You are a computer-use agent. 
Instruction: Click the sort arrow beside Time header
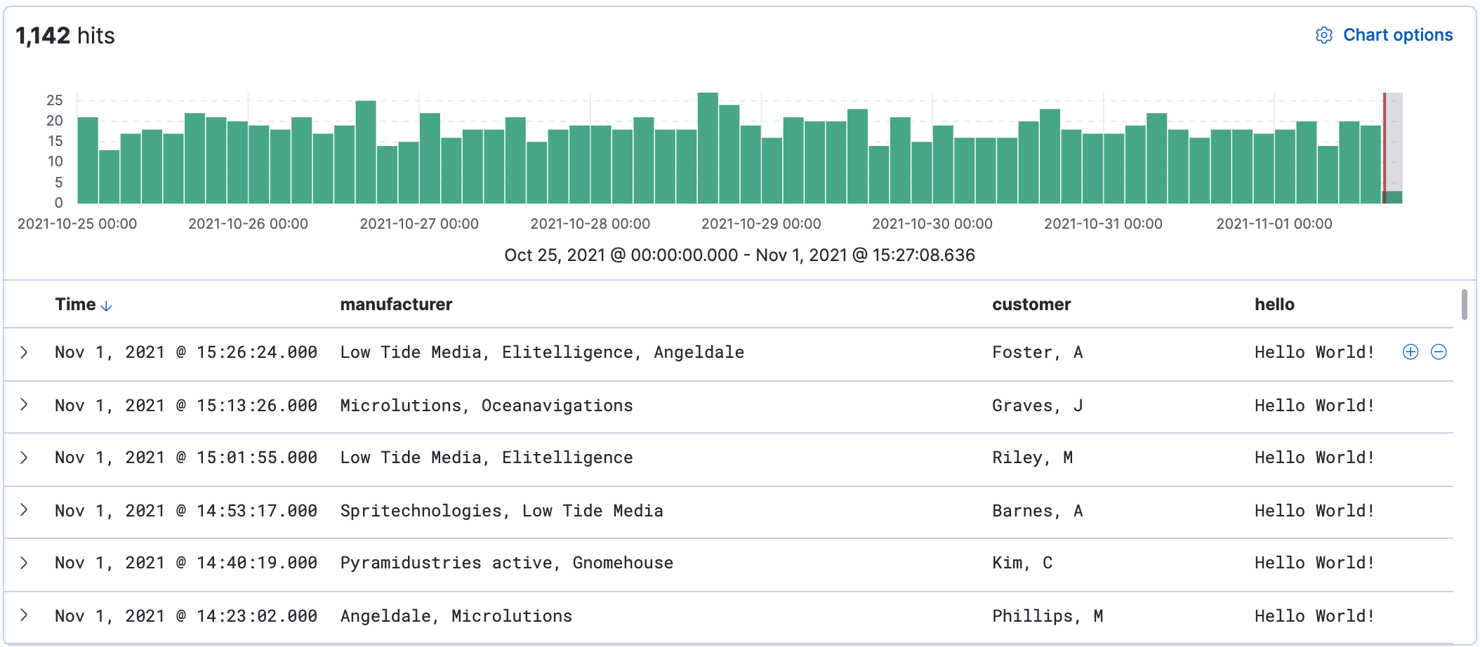tap(107, 306)
